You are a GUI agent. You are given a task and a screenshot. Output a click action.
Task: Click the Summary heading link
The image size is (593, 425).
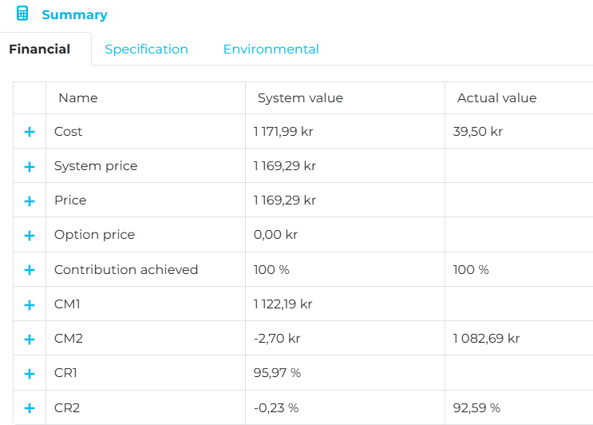click(x=74, y=15)
